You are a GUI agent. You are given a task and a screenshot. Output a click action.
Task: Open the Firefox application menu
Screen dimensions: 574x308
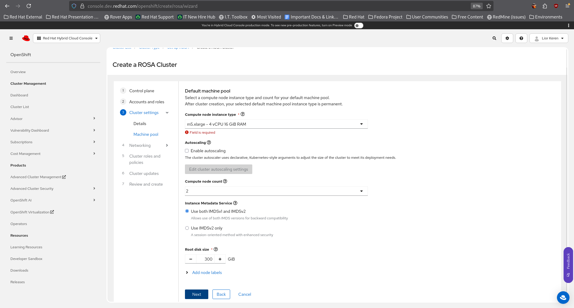[567, 6]
